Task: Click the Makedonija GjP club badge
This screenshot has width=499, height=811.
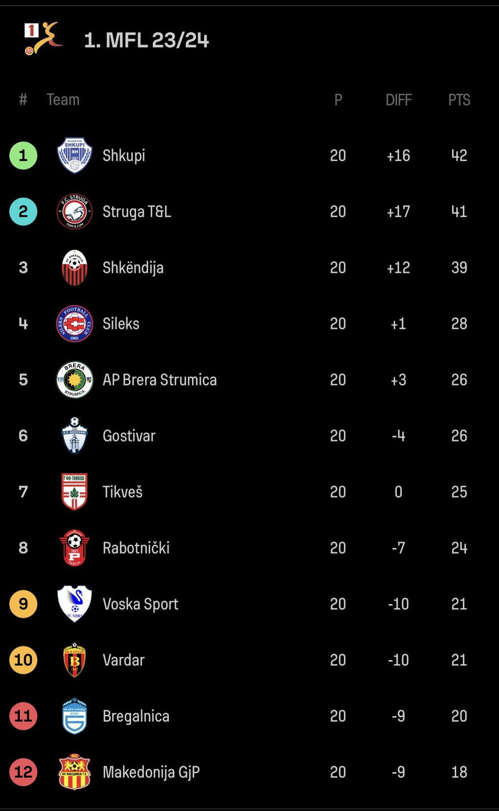Action: 74,772
